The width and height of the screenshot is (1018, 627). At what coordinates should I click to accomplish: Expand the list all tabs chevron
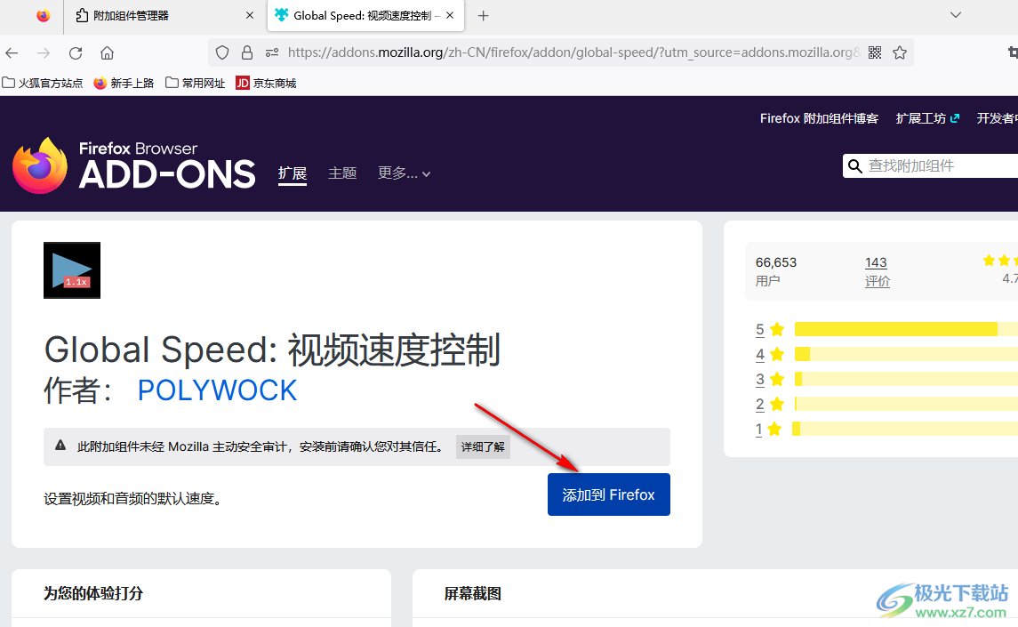click(x=955, y=15)
